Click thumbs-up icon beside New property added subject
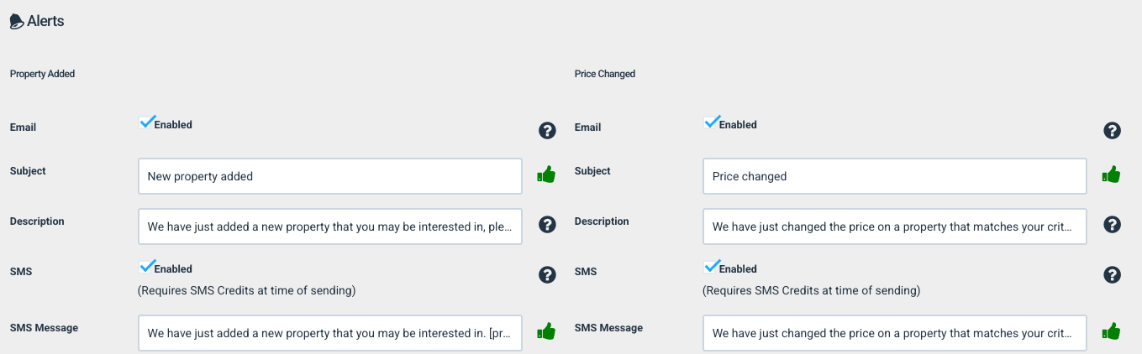The image size is (1142, 354). point(546,174)
